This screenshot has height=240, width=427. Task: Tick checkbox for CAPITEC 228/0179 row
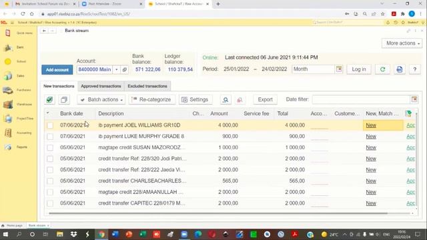50,203
